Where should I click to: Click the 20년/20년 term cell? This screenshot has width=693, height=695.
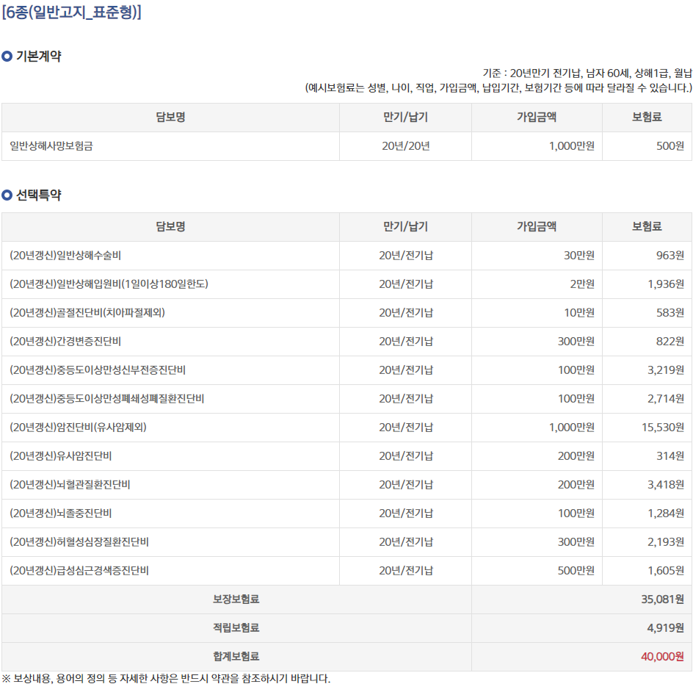click(x=406, y=145)
